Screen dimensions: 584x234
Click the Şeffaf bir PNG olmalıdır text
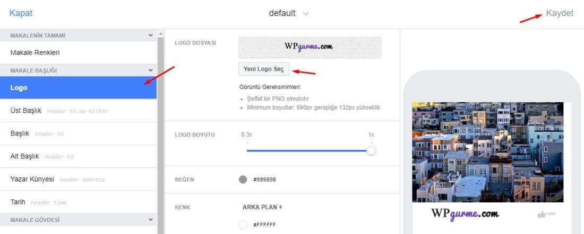pos(278,99)
